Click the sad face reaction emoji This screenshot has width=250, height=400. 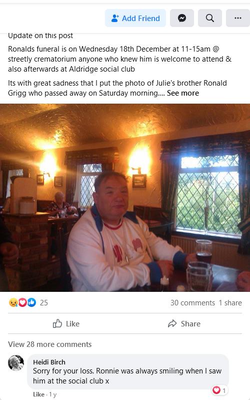point(13,302)
